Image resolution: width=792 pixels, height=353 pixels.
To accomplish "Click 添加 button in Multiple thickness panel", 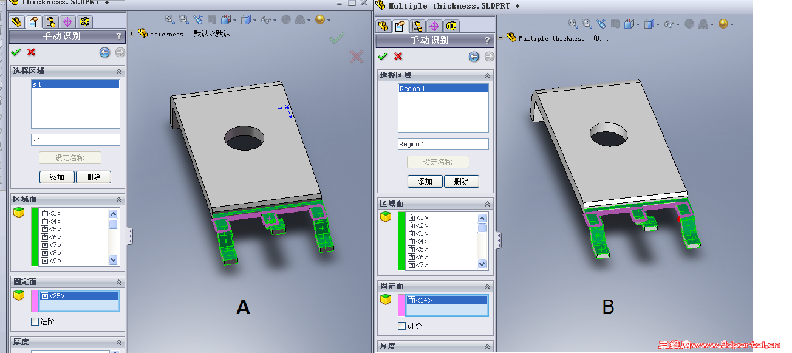I will pyautogui.click(x=425, y=181).
